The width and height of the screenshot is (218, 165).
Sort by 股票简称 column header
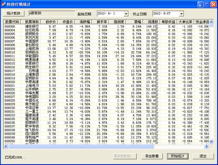click(x=31, y=22)
